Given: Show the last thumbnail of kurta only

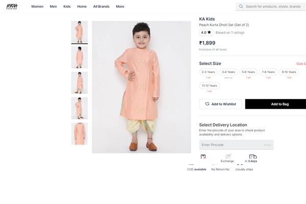Looking at the screenshot, I should 80,134.
